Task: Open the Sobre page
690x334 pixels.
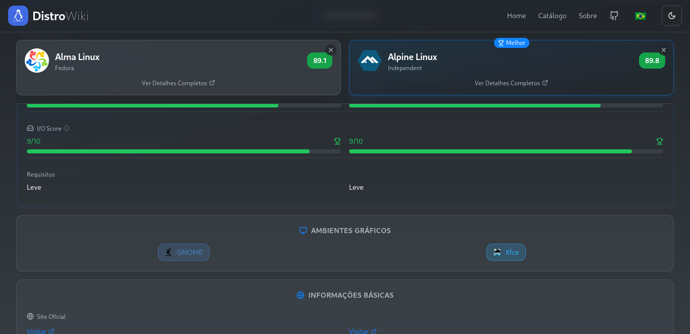Action: pos(587,16)
